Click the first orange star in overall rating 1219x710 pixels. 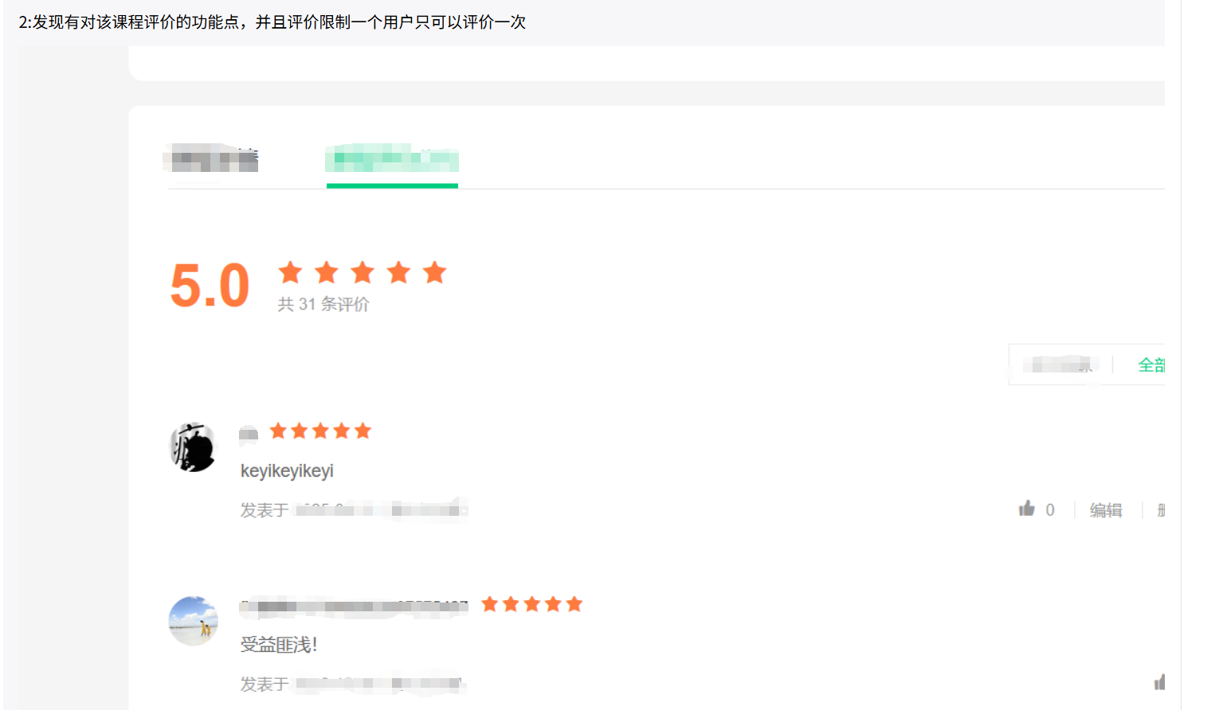tap(290, 272)
